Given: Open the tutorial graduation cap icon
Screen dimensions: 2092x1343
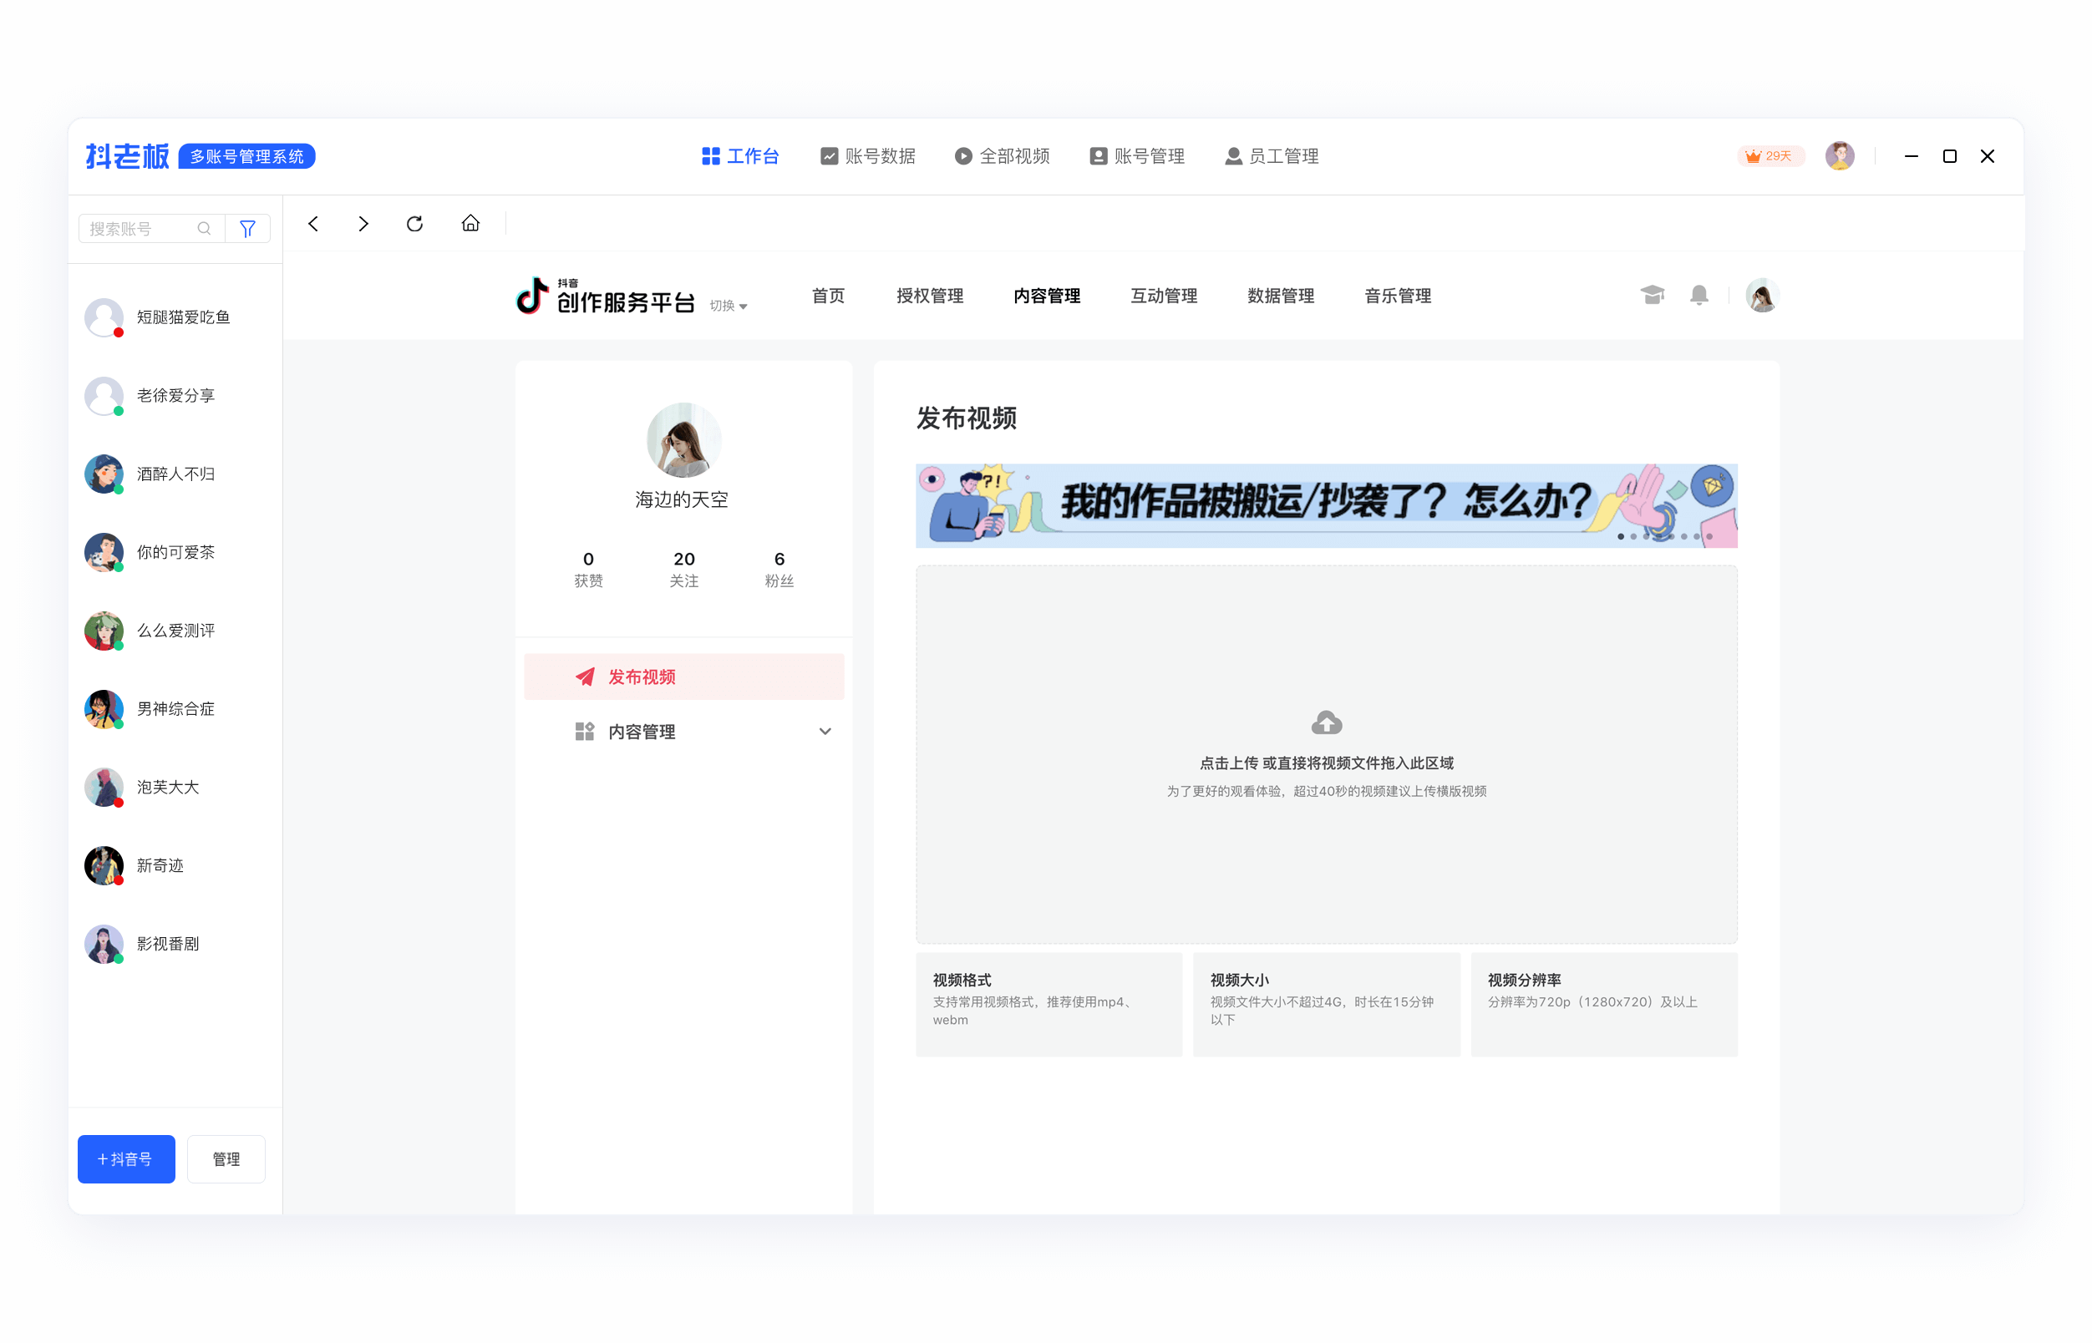Looking at the screenshot, I should tap(1652, 296).
